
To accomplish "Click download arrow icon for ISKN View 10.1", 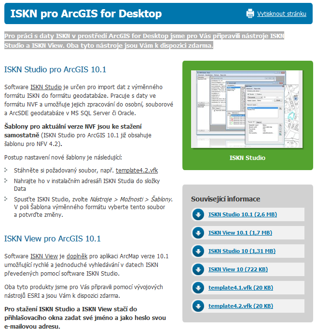I will point(198,233).
